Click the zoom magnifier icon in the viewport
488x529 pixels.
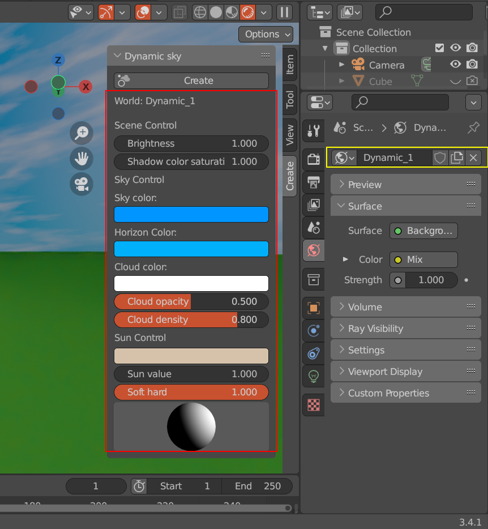82,133
